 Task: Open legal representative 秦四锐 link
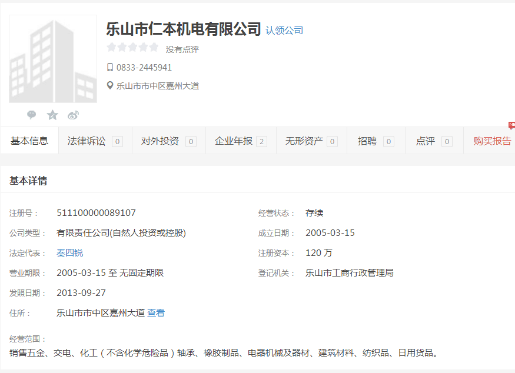pyautogui.click(x=70, y=253)
